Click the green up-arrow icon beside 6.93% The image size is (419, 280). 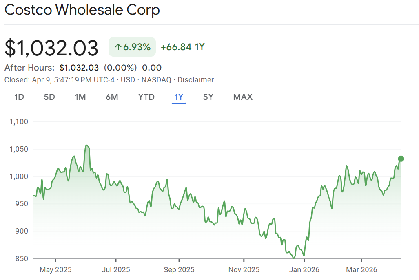118,47
